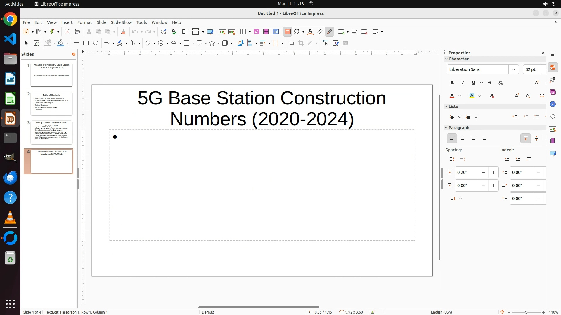561x315 pixels.
Task: Open the Slide Show menu
Action: (121, 22)
